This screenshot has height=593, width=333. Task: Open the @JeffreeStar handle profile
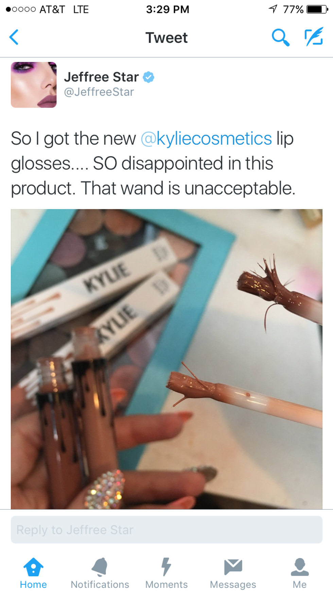click(99, 92)
